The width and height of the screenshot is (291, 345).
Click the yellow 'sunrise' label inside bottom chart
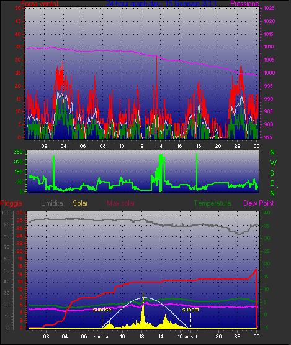point(102,310)
